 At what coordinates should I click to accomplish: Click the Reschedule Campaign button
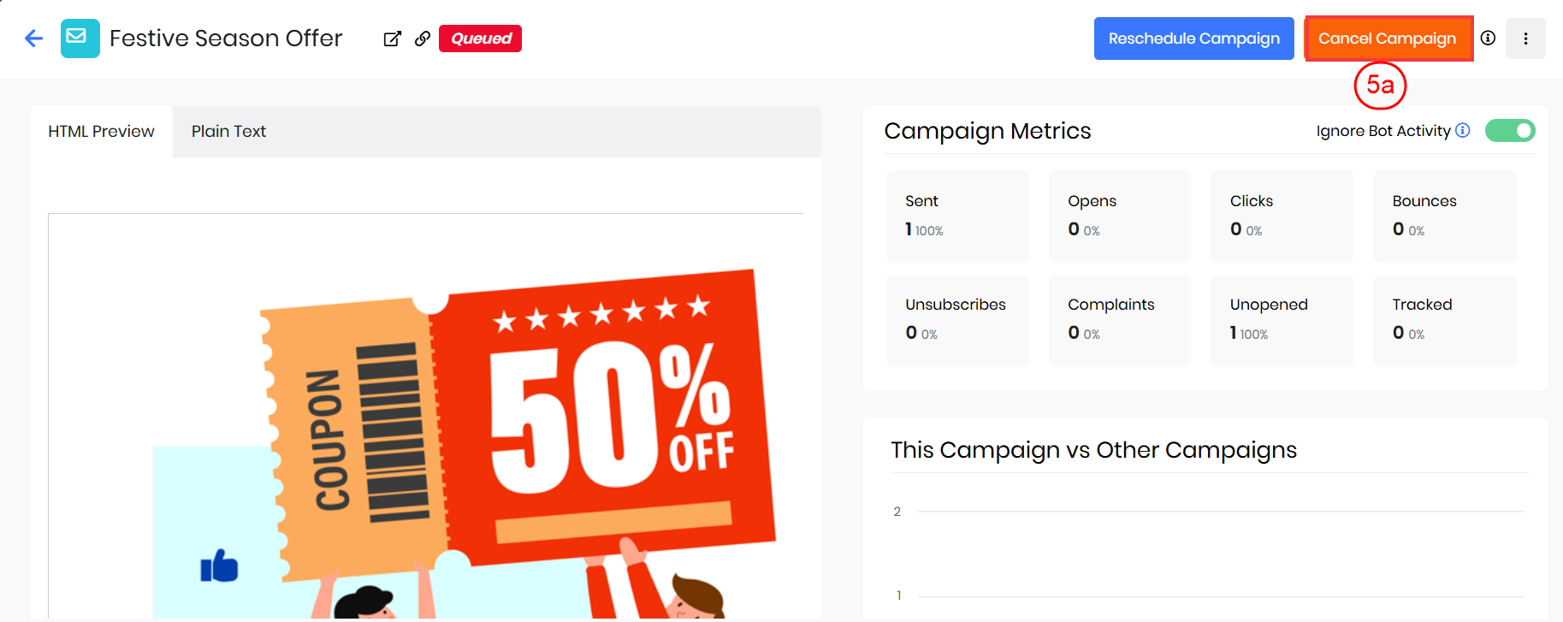(x=1193, y=39)
